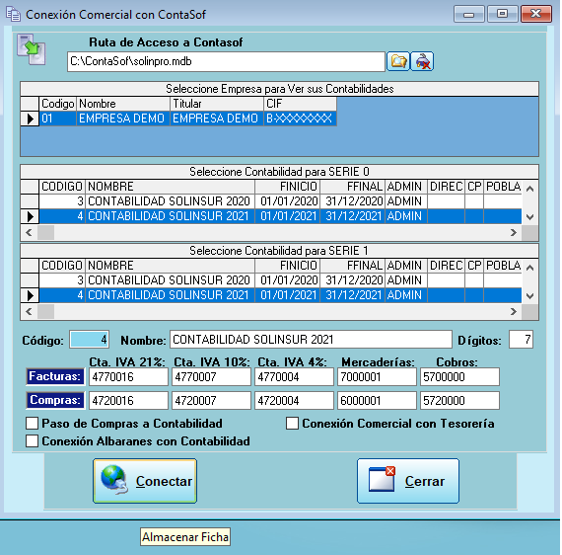
Task: Click Facturas Mercaderías field 7000001
Action: [x=377, y=377]
